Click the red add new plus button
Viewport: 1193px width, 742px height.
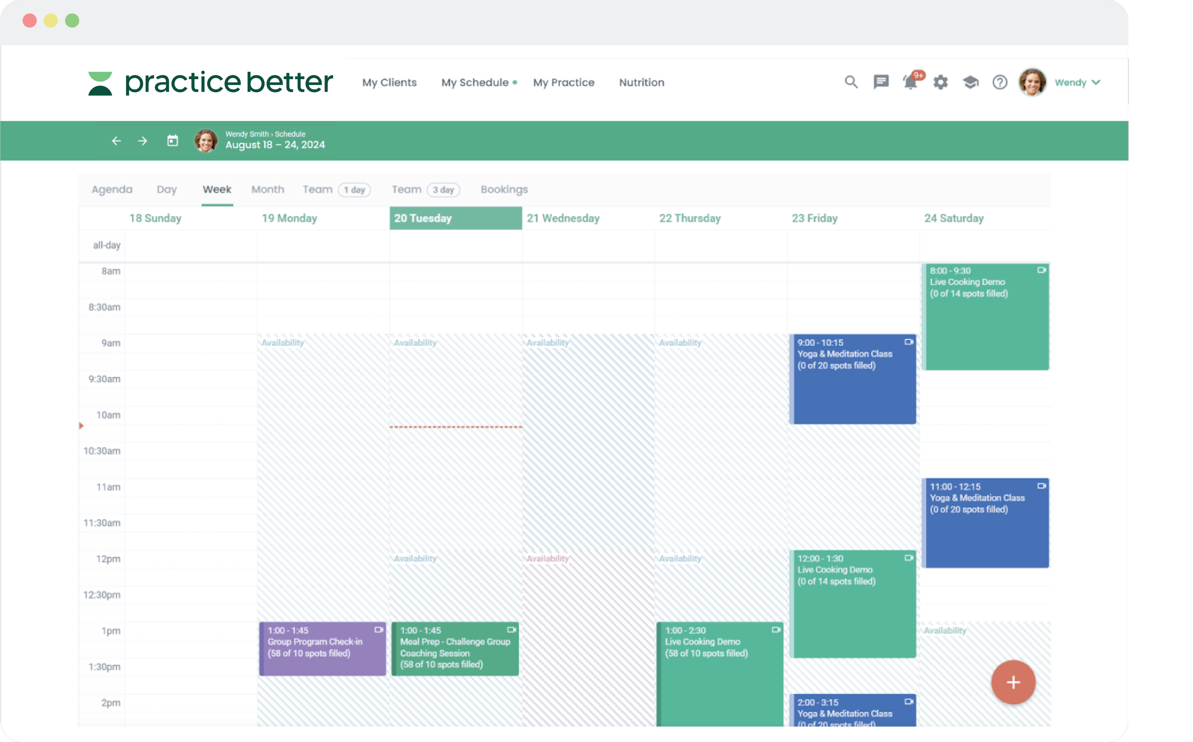1013,682
